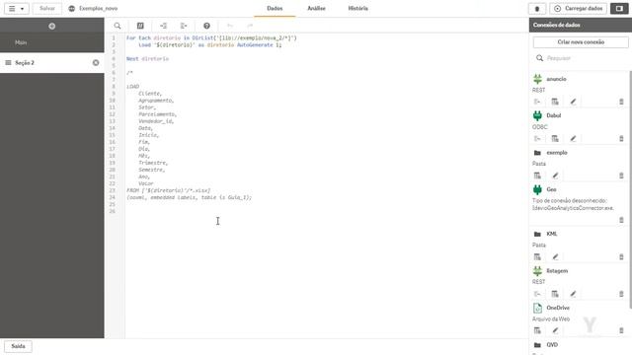Edit the XML folder connection

pos(555,256)
